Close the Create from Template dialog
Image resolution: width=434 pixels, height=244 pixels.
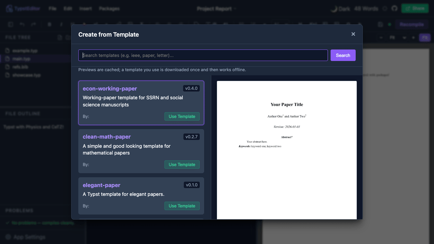(x=353, y=34)
